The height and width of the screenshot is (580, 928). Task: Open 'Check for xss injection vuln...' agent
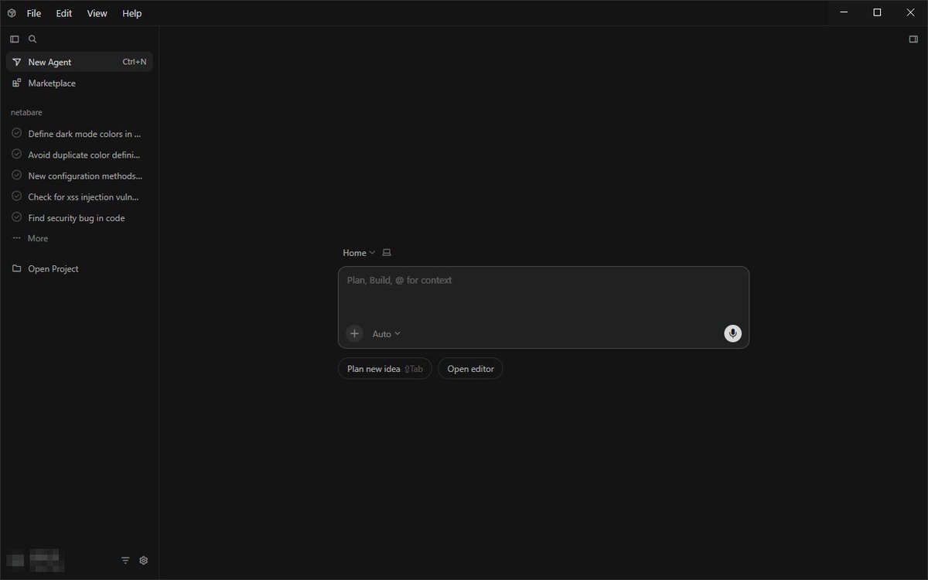[x=80, y=196]
